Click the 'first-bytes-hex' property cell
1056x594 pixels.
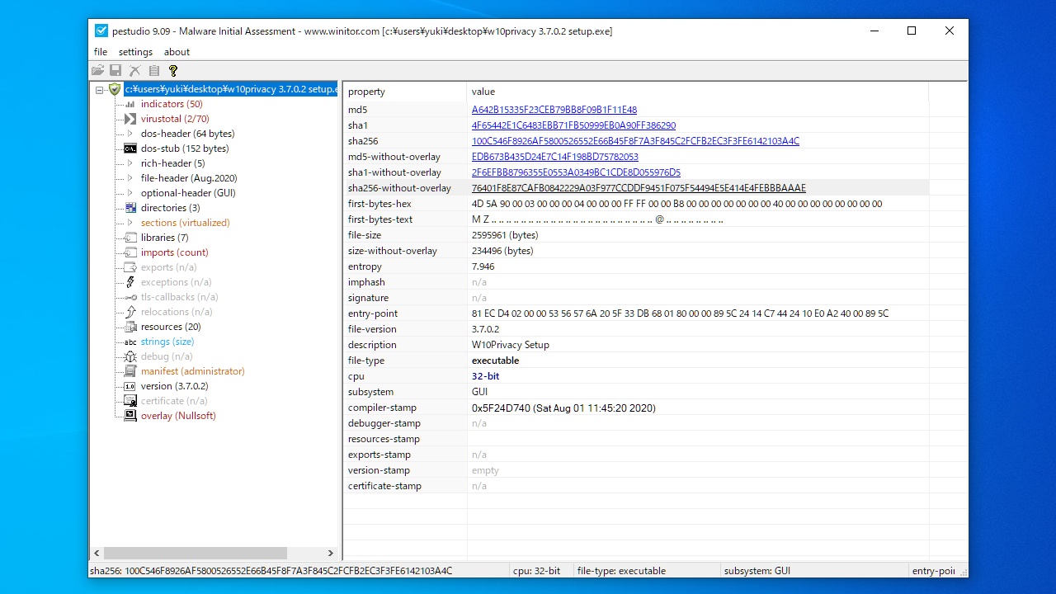point(405,204)
